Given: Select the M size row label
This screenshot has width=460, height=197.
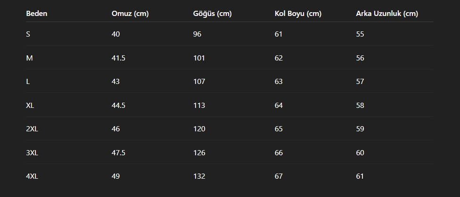Looking at the screenshot, I should click(29, 58).
